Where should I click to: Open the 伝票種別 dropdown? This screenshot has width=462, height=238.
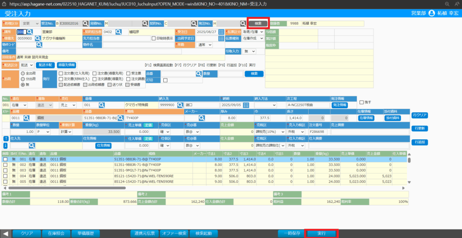253,38
